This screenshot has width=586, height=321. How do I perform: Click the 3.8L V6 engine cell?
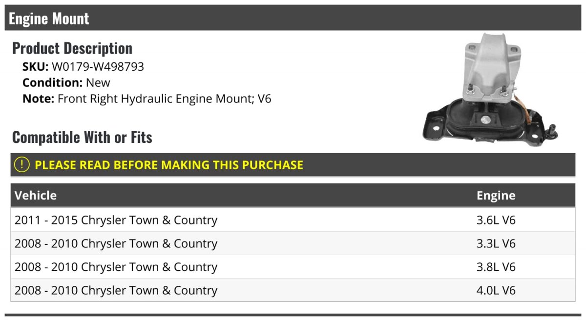496,267
